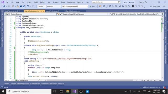Collapse the UpdateSong method region
Viewport: 168px width, 94px height.
(x=15, y=61)
